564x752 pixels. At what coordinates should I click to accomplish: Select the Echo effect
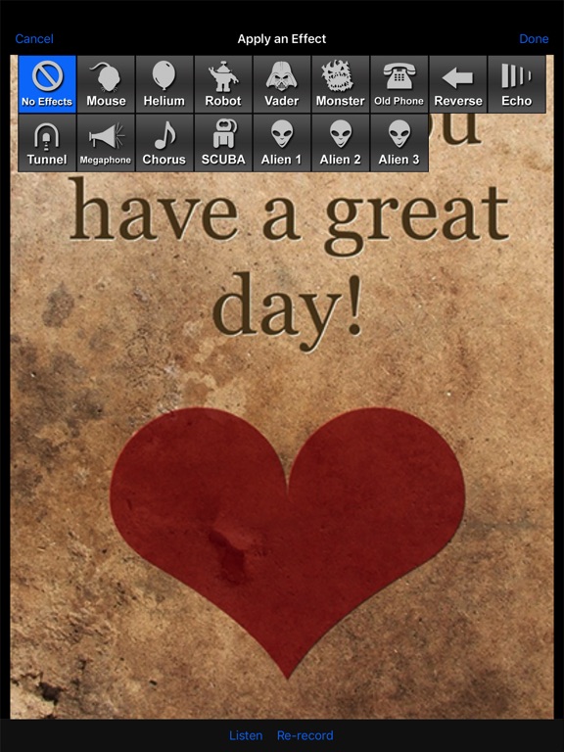click(517, 84)
